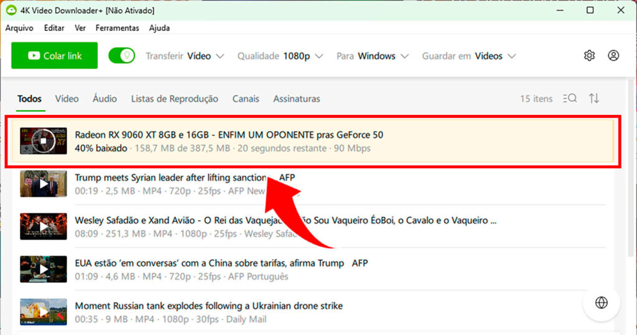Click the 4K Video Downloader+ app icon

tap(11, 10)
